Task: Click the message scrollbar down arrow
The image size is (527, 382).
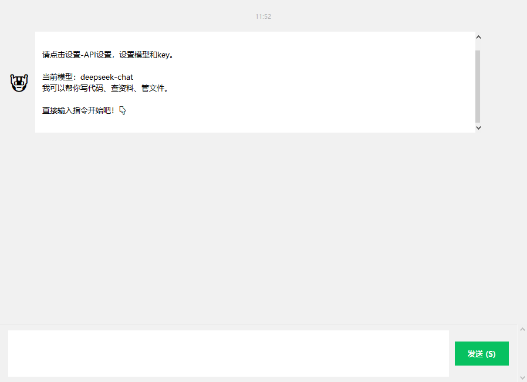Action: [478, 127]
